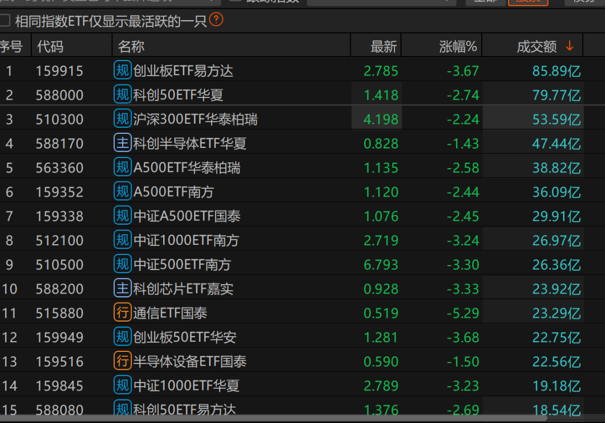Image resolution: width=605 pixels, height=423 pixels.
Task: Click code 512100
Action: tap(59, 240)
